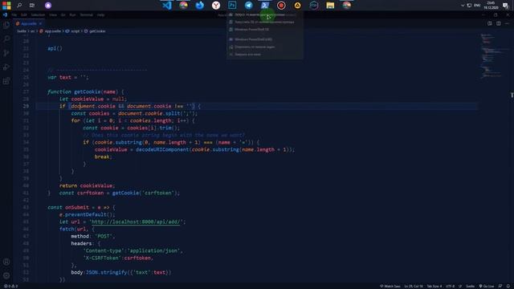Open Yandex Browser from the taskbar
This screenshot has width=514, height=289.
point(216,6)
